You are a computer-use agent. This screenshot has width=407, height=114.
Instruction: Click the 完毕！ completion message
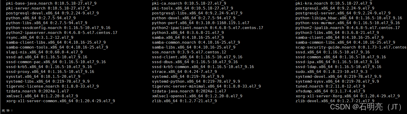(7, 111)
